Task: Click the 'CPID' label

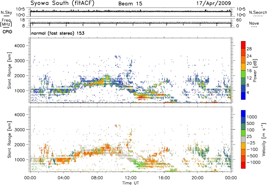Action: [x=7, y=32]
